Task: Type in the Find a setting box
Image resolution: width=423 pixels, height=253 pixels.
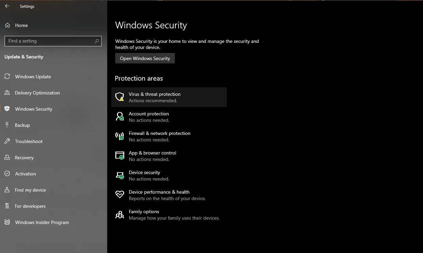Action: [x=49, y=41]
